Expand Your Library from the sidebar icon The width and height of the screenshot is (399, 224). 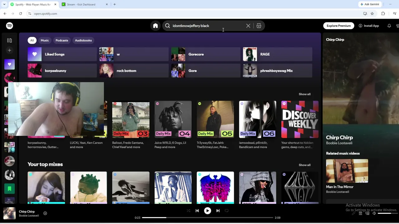9,40
